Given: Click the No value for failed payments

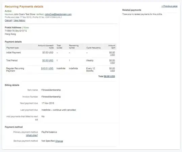Looking at the screenshot, I should pos(43,116).
